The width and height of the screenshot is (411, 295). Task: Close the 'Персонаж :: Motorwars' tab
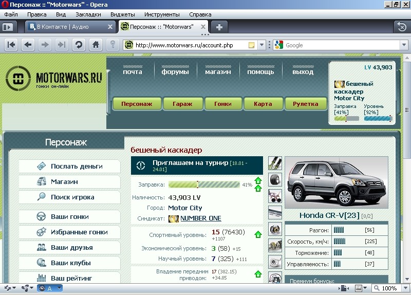(x=203, y=27)
